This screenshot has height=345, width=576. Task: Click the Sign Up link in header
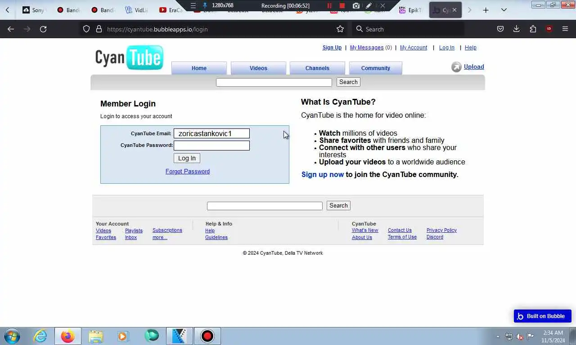[332, 48]
